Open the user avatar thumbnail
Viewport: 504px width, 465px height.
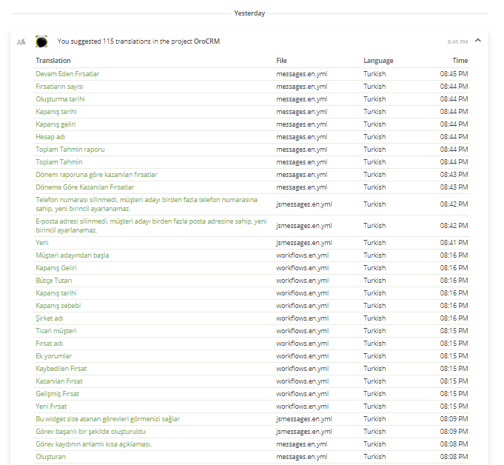pyautogui.click(x=41, y=41)
